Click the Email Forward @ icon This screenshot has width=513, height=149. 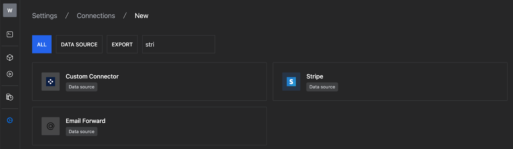(51, 126)
